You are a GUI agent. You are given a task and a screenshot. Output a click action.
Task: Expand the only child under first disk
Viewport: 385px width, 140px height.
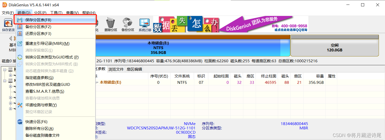(x=10, y=75)
